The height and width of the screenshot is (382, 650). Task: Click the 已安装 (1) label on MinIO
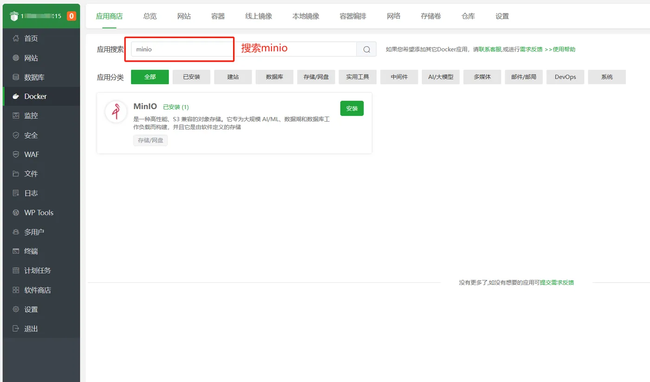tap(176, 107)
